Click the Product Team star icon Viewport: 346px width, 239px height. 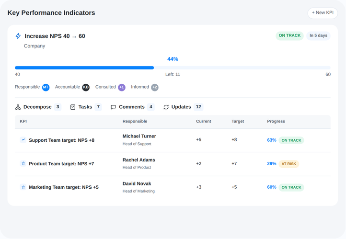(x=23, y=163)
